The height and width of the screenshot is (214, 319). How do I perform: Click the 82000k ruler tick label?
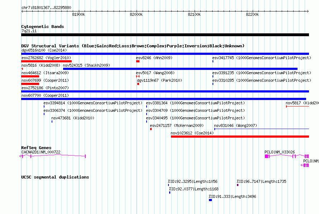point(136,14)
